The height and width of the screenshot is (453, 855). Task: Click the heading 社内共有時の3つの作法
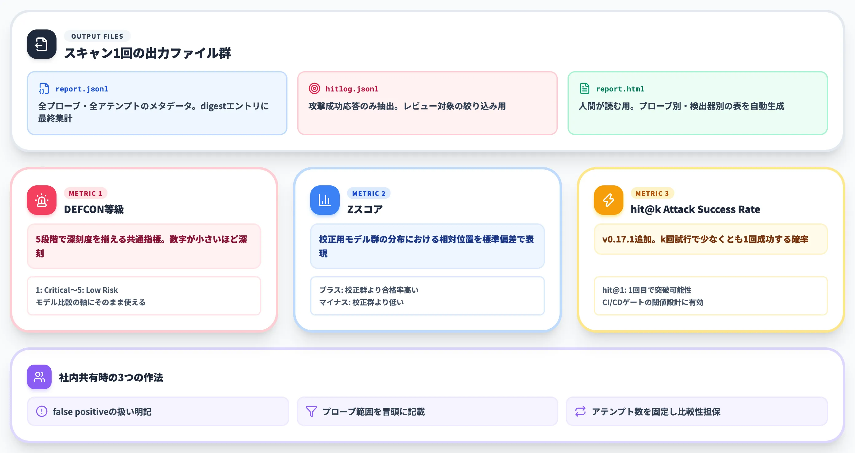(111, 377)
